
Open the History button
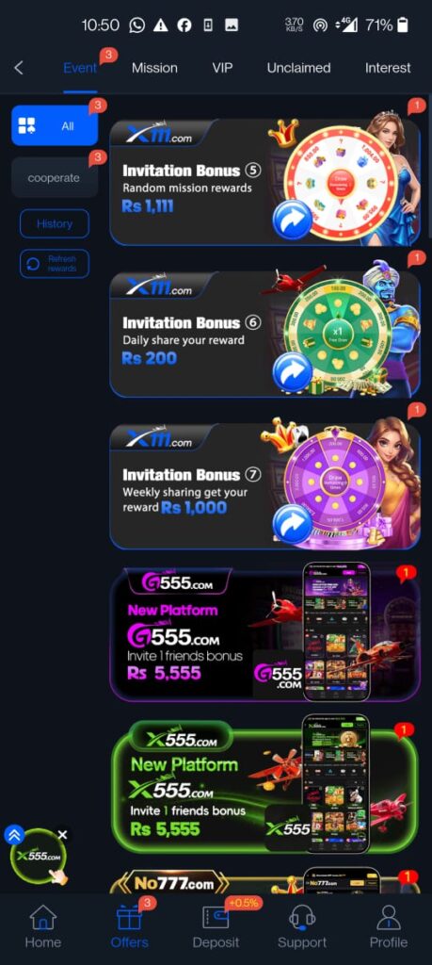54,223
